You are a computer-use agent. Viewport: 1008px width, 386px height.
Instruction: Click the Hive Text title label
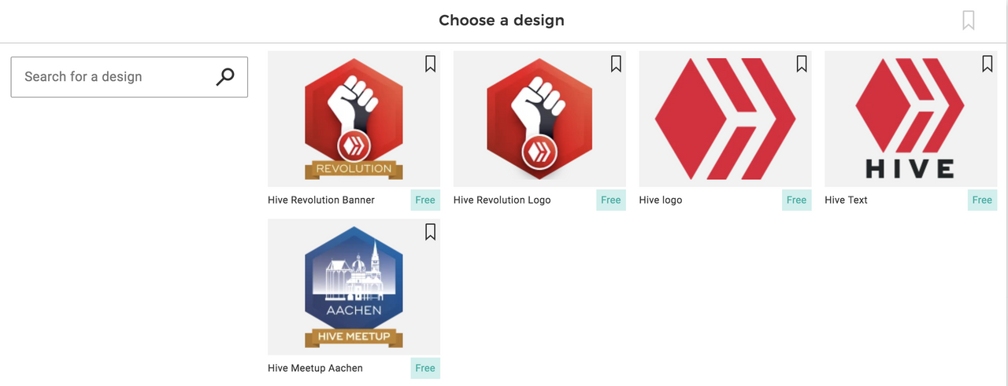pyautogui.click(x=846, y=200)
